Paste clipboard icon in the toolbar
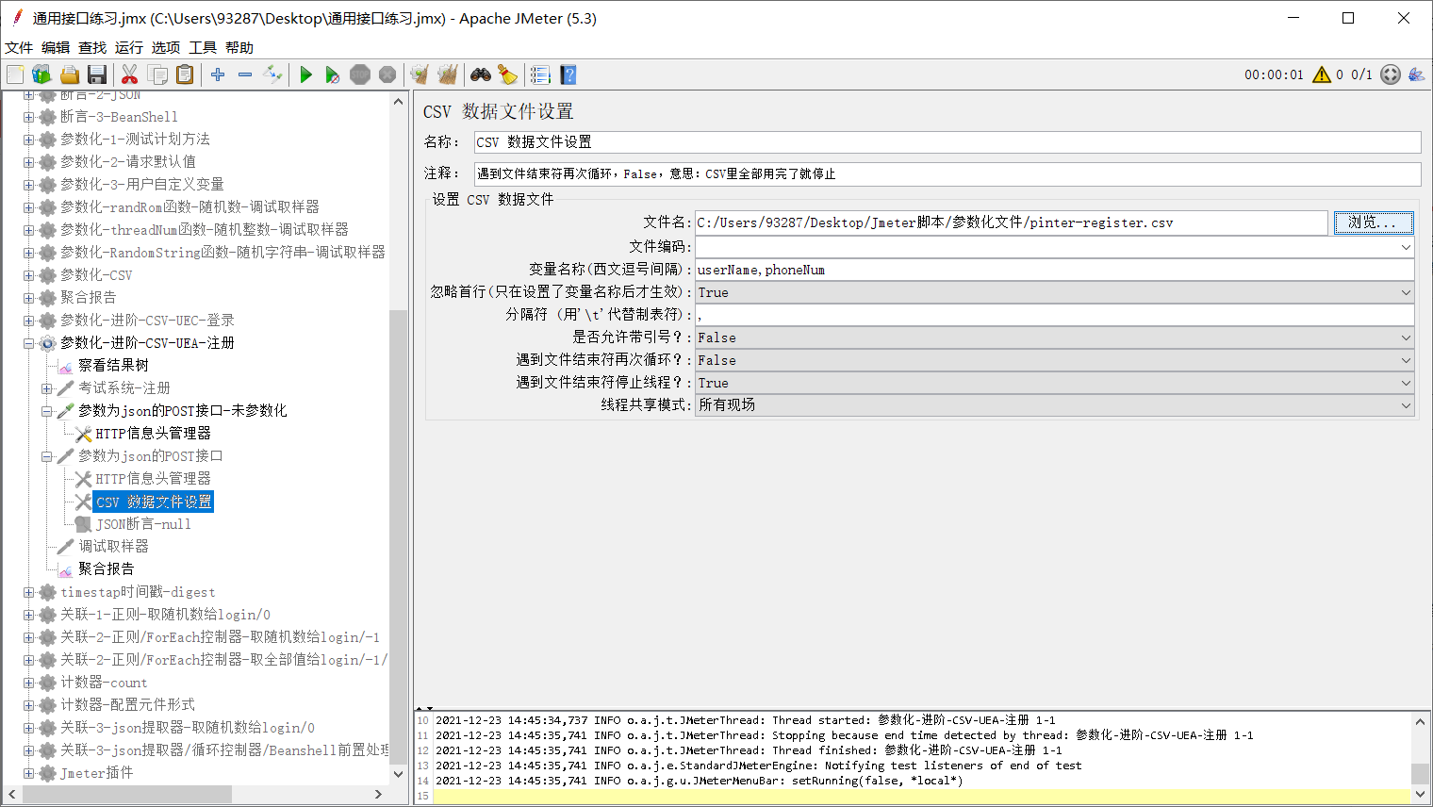 [185, 74]
